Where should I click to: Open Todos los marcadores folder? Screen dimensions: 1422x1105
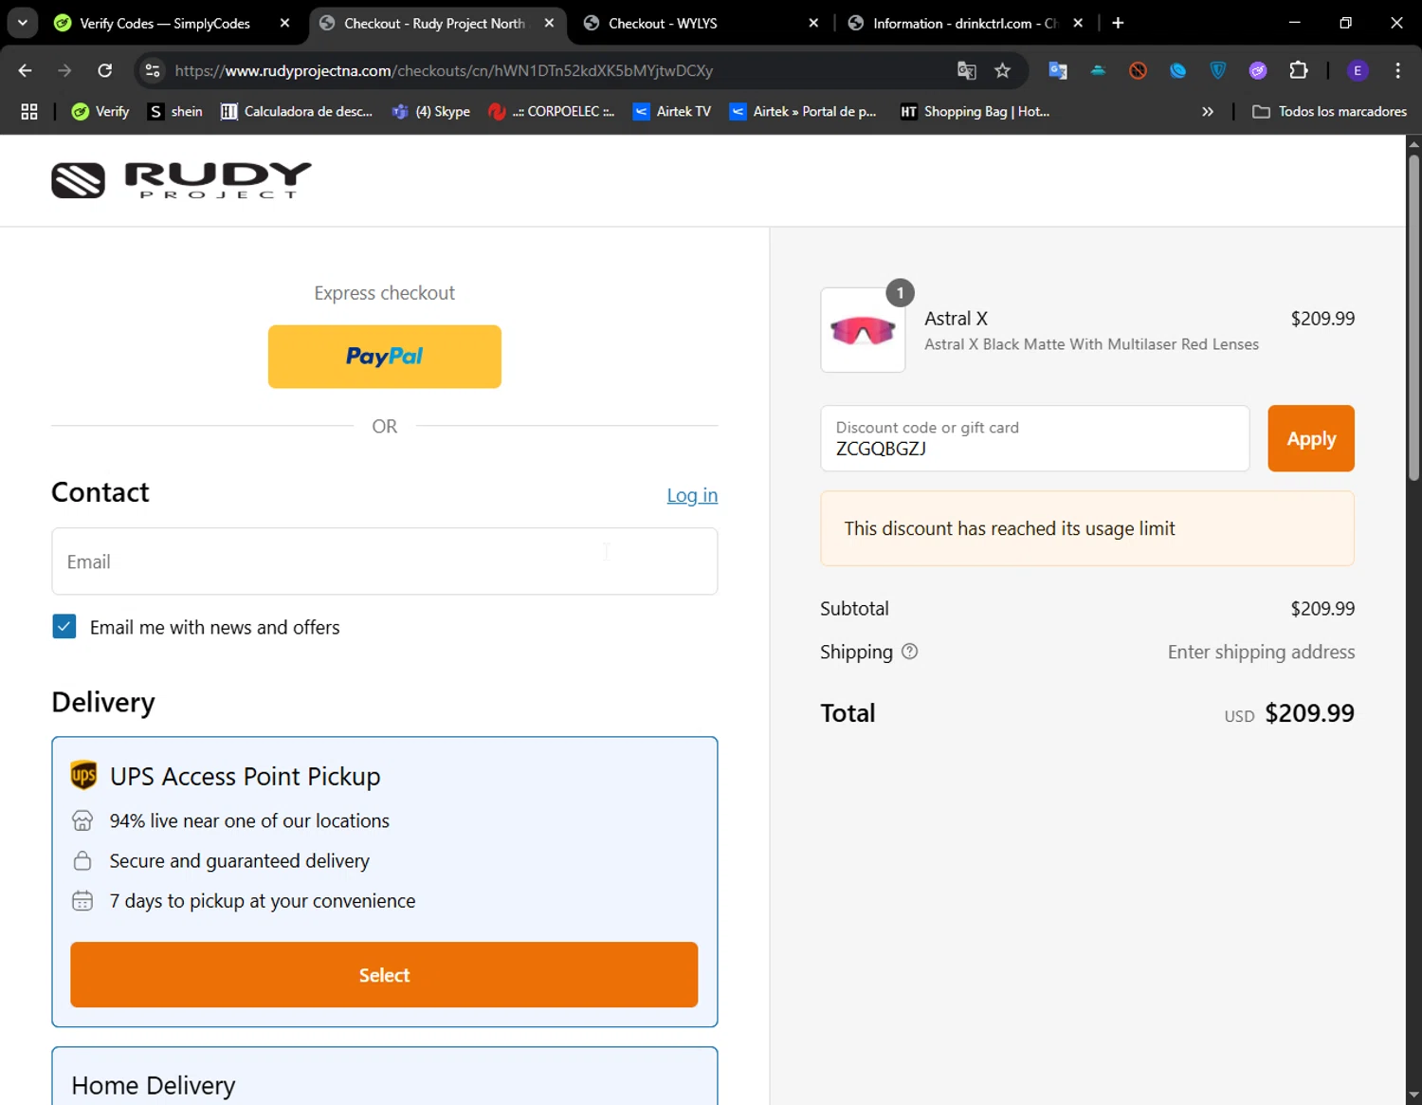1329,111
